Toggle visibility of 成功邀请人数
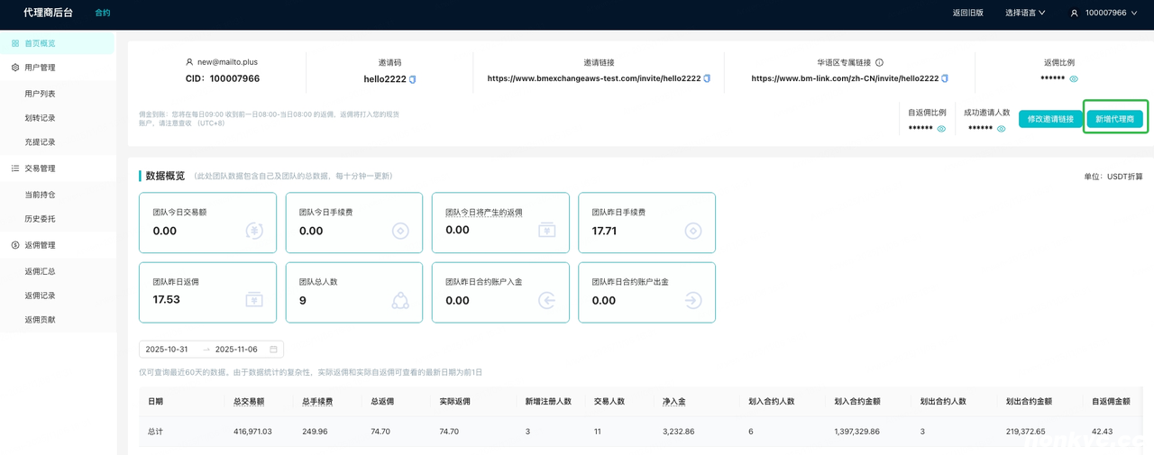 click(1001, 129)
